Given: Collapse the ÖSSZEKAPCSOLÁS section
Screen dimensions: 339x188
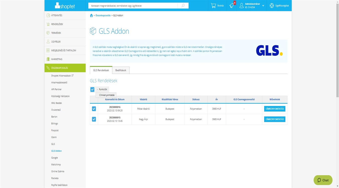Looking at the screenshot, I should tap(65, 68).
